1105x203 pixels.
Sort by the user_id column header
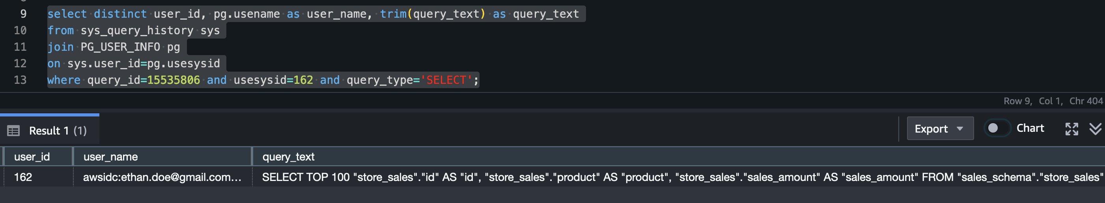click(38, 157)
